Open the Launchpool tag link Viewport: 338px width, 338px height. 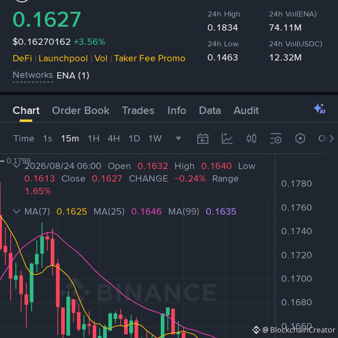click(63, 59)
